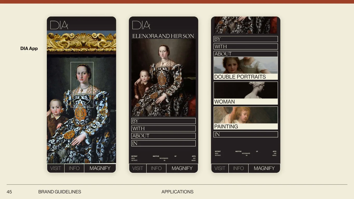Image resolution: width=354 pixels, height=199 pixels.
Task: Open the VISIT tab in the right phone
Action: click(x=220, y=168)
